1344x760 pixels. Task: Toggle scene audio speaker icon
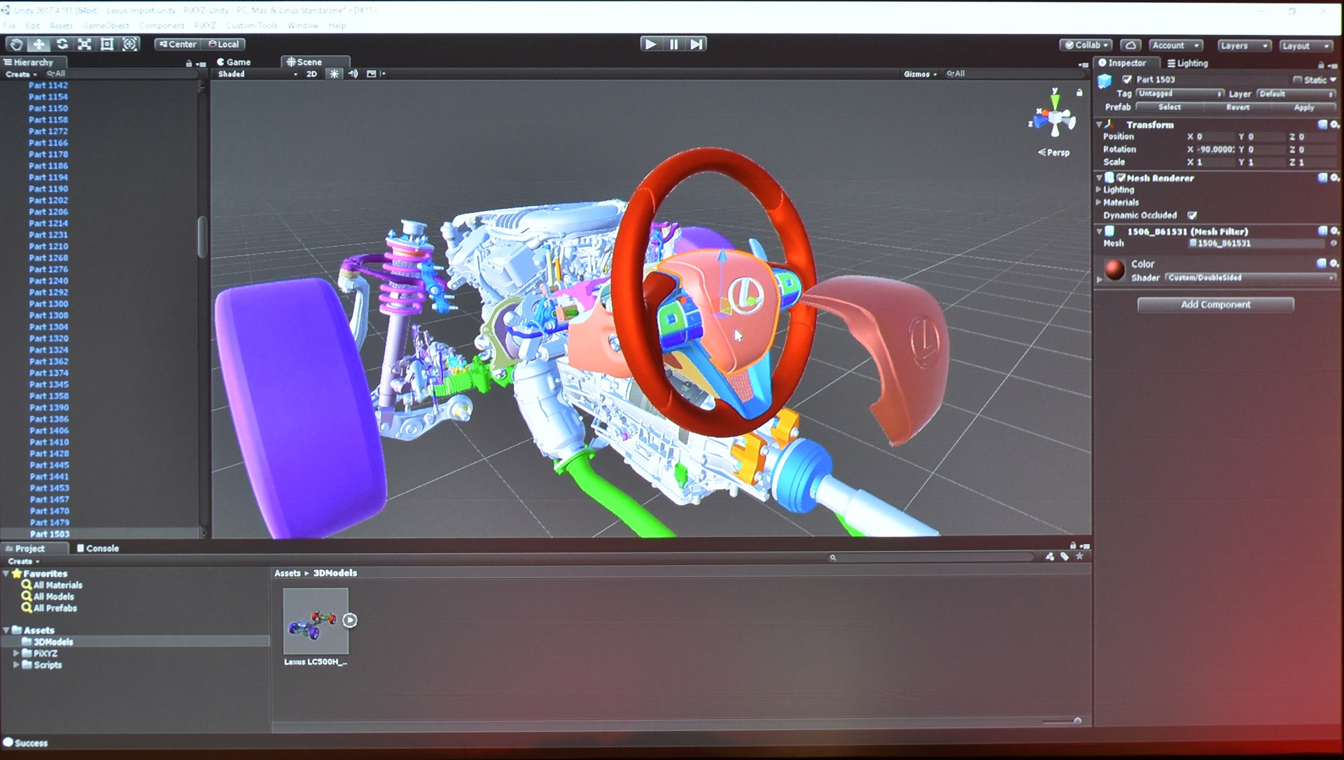tap(353, 73)
